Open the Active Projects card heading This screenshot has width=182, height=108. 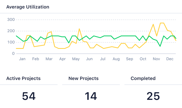[x=23, y=78]
